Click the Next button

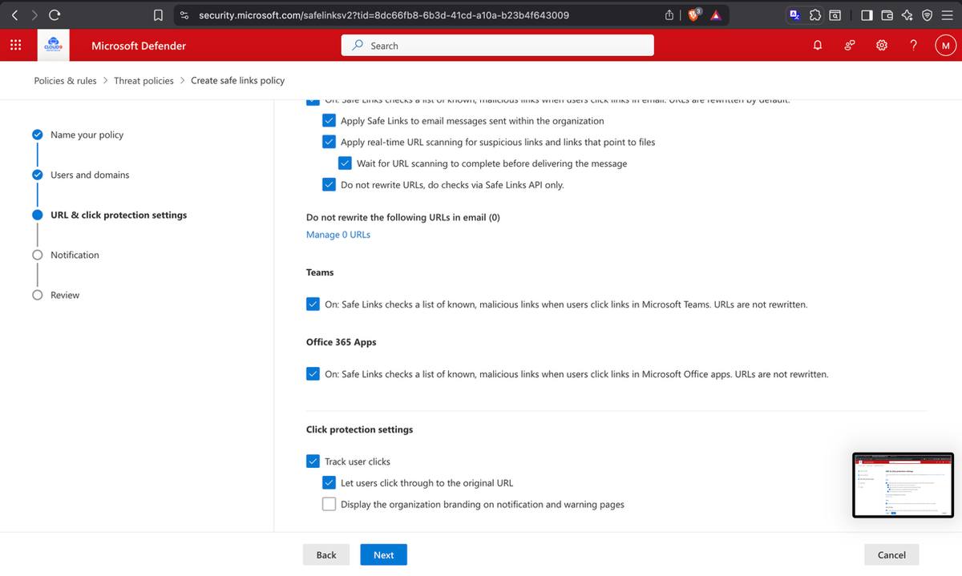pyautogui.click(x=383, y=554)
